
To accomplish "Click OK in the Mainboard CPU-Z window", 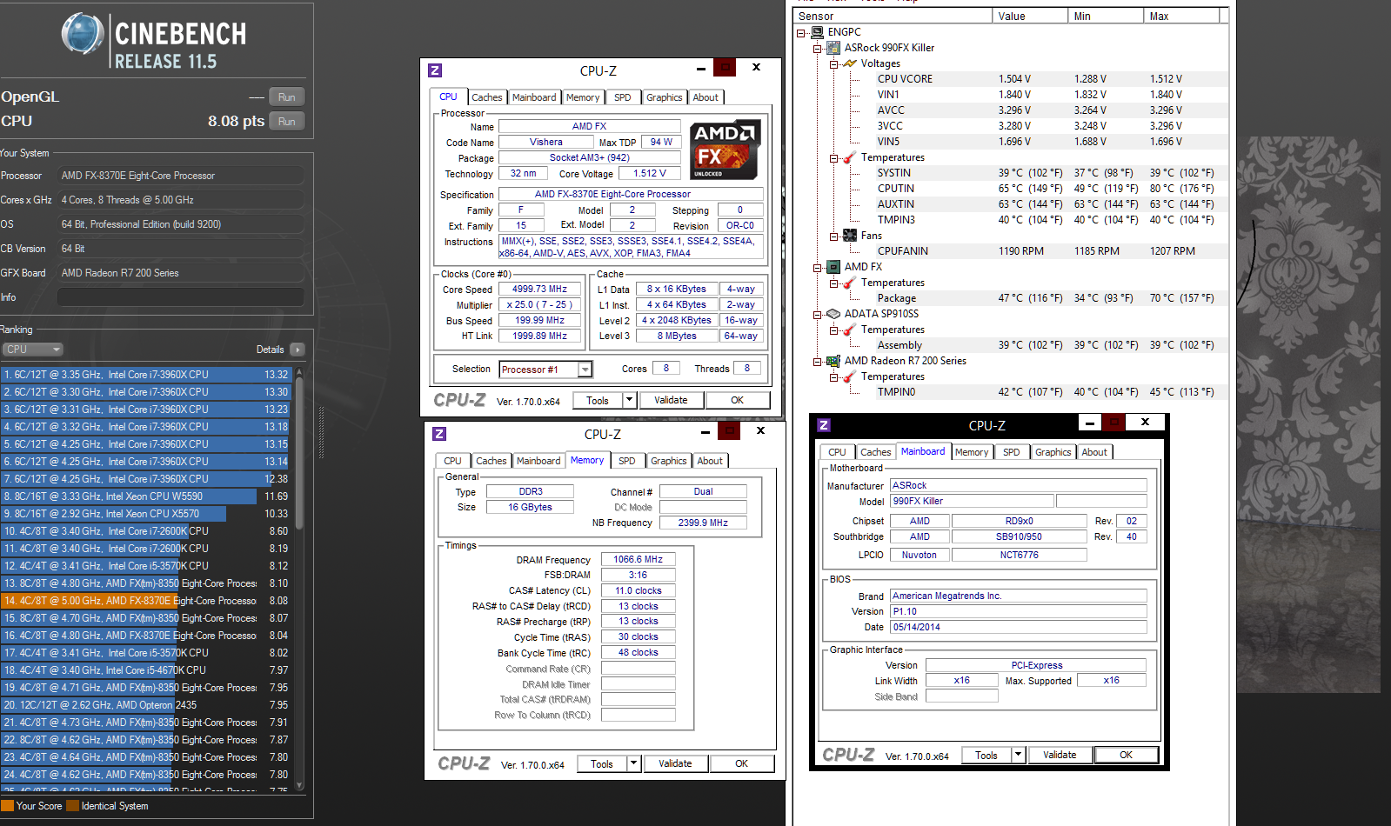I will [1126, 755].
